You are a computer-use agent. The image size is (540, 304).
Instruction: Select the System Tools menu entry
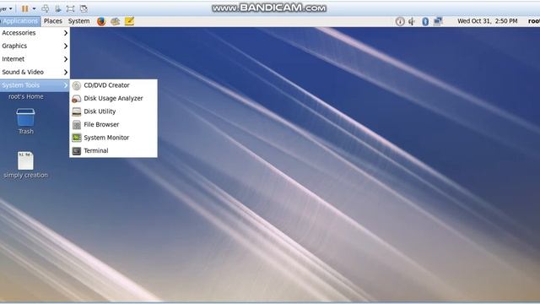coord(35,85)
